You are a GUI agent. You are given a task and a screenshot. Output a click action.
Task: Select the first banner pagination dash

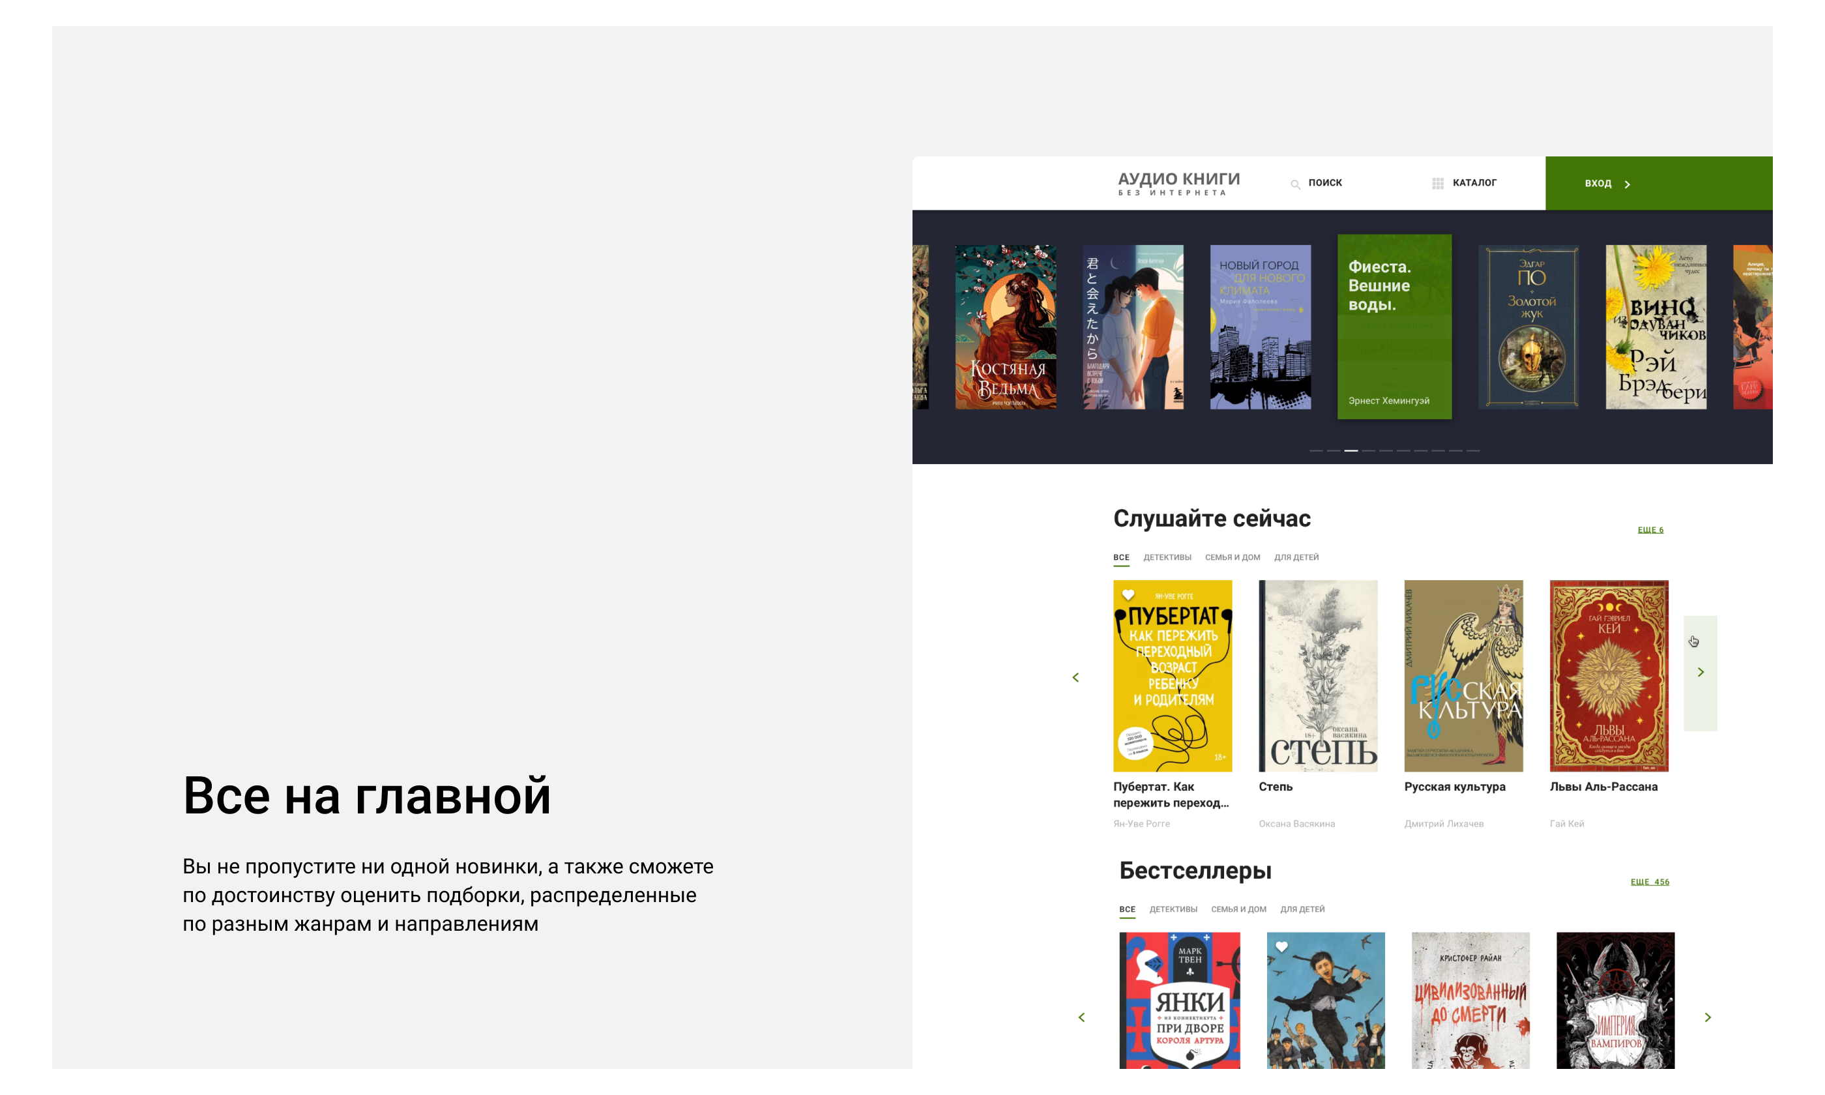[x=1316, y=450]
